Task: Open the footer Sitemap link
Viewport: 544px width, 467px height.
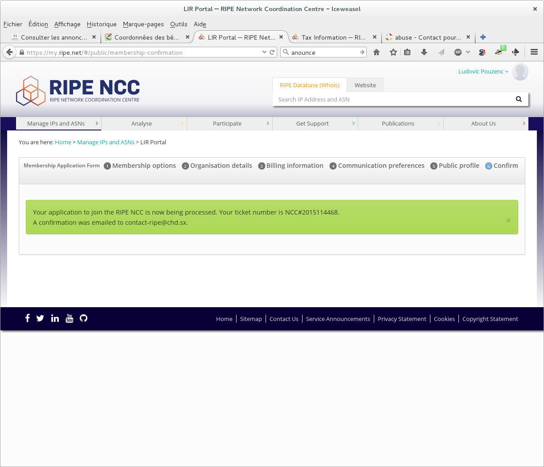Action: [x=251, y=319]
